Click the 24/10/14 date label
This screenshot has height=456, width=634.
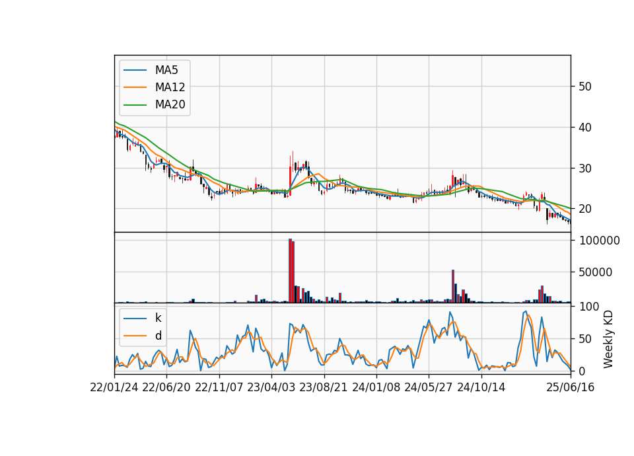click(481, 388)
